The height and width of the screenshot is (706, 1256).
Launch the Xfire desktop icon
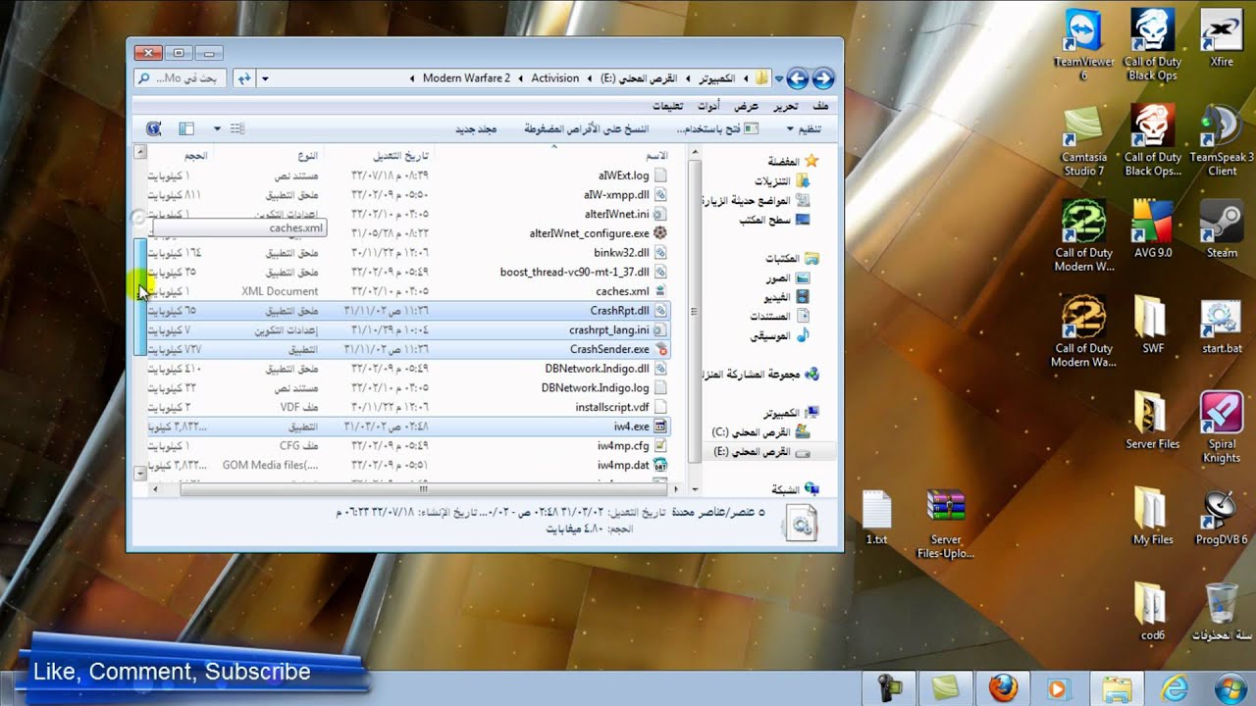1222,39
